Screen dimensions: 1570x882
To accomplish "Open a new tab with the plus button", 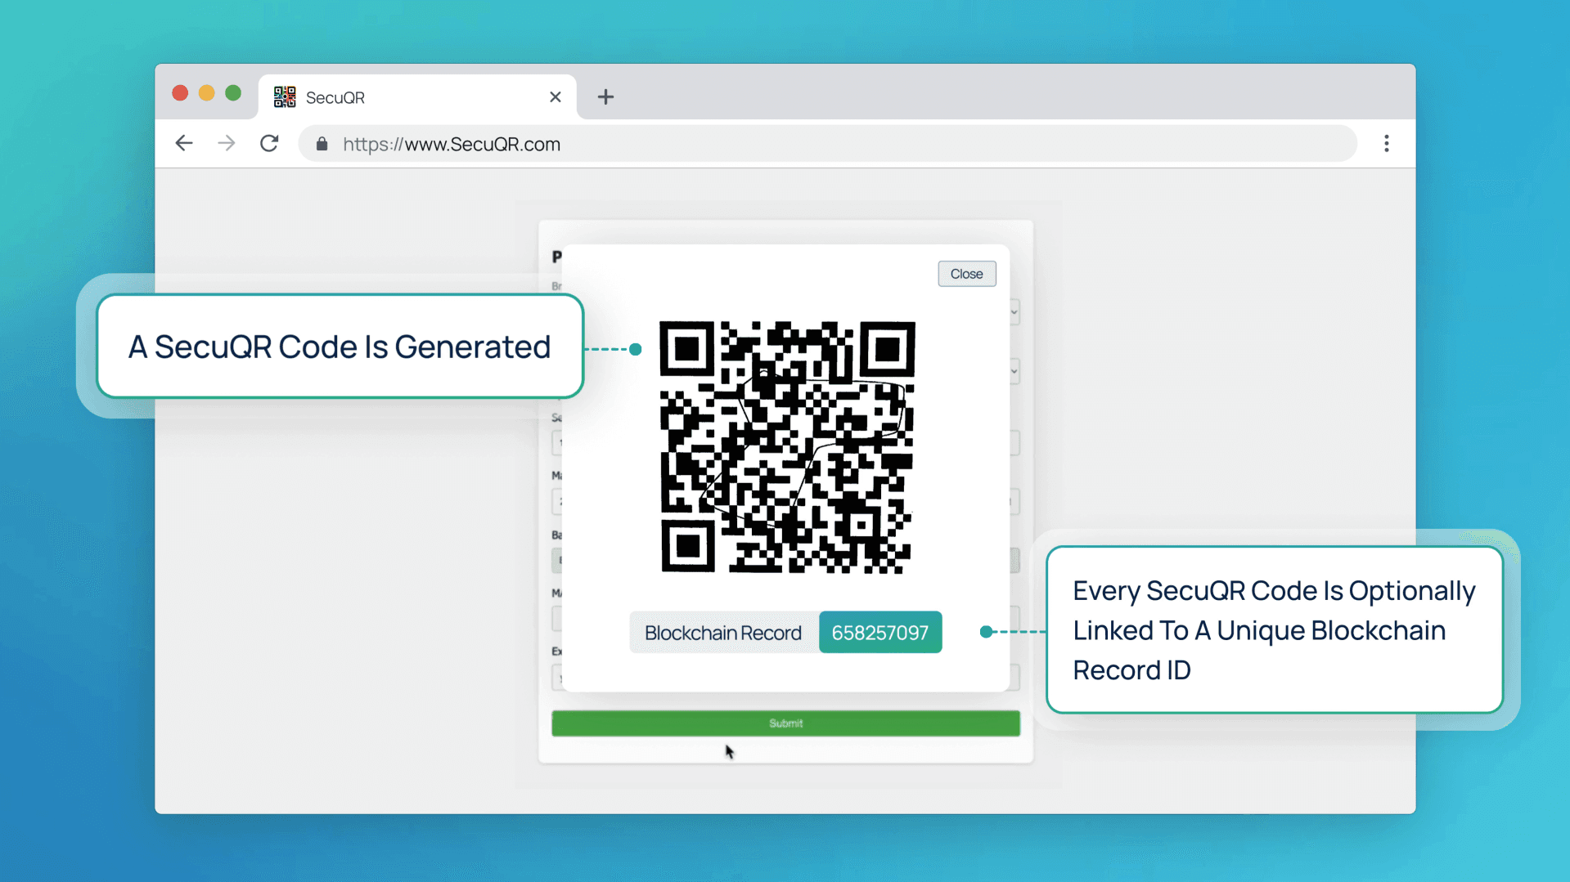I will click(x=605, y=97).
